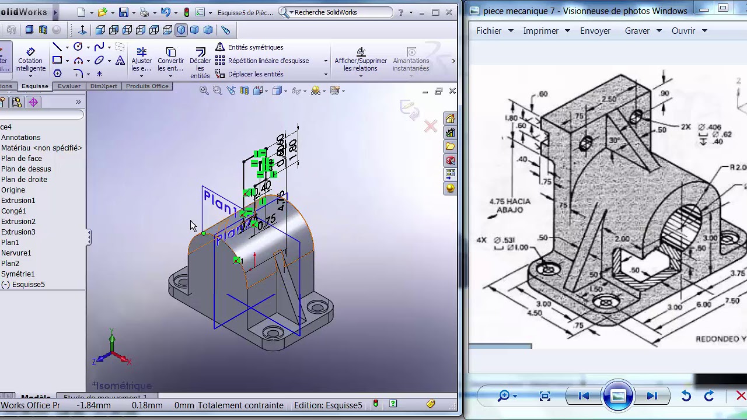Click Envoyer in photo viewer toolbar
The height and width of the screenshot is (420, 747).
pyautogui.click(x=595, y=31)
